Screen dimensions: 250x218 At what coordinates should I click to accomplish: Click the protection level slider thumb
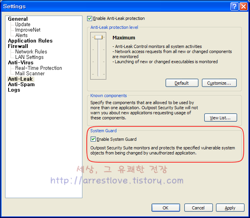click(98, 37)
